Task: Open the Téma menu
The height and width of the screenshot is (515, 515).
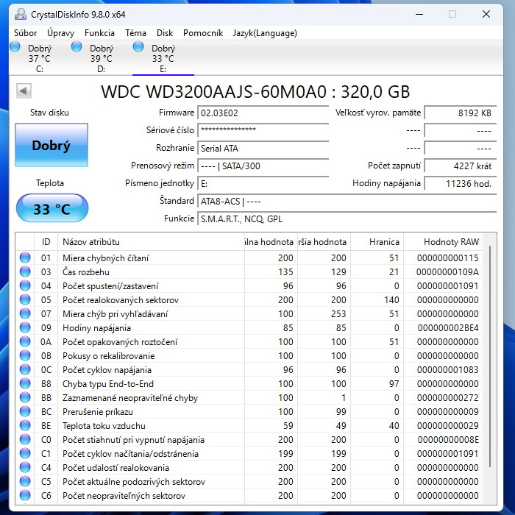Action: (x=135, y=33)
